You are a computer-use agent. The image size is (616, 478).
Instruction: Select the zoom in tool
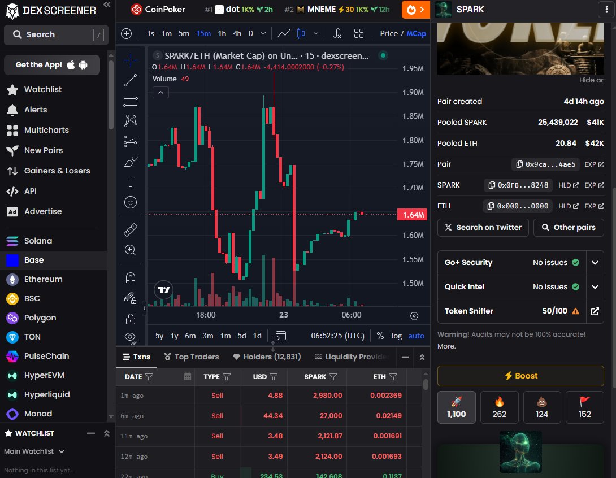tap(131, 250)
